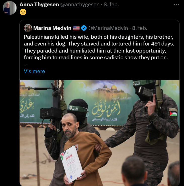Click the ellipsis above Vis mere

click(26, 66)
